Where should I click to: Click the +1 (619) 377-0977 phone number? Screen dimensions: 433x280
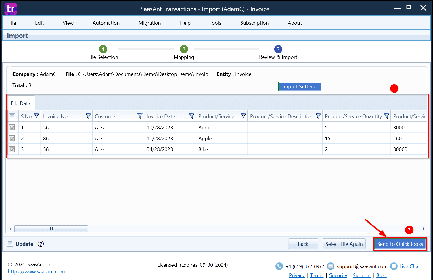pyautogui.click(x=305, y=266)
